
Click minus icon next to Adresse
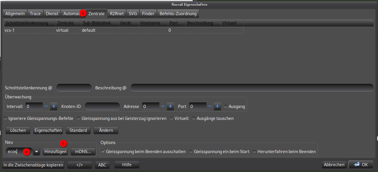163,107
